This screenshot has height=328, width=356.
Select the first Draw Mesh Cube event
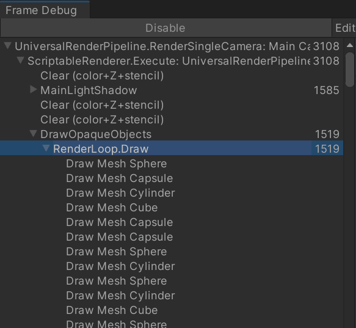coord(172,208)
